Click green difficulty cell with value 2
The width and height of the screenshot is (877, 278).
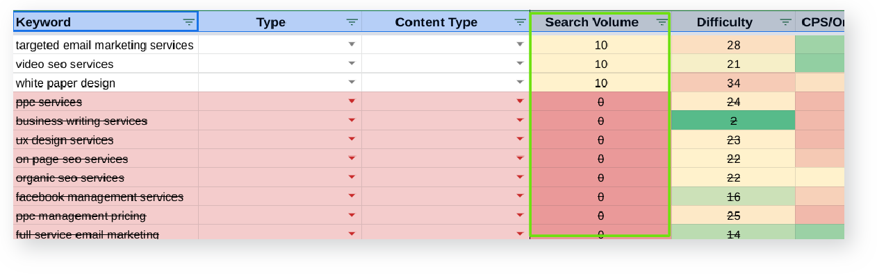732,121
